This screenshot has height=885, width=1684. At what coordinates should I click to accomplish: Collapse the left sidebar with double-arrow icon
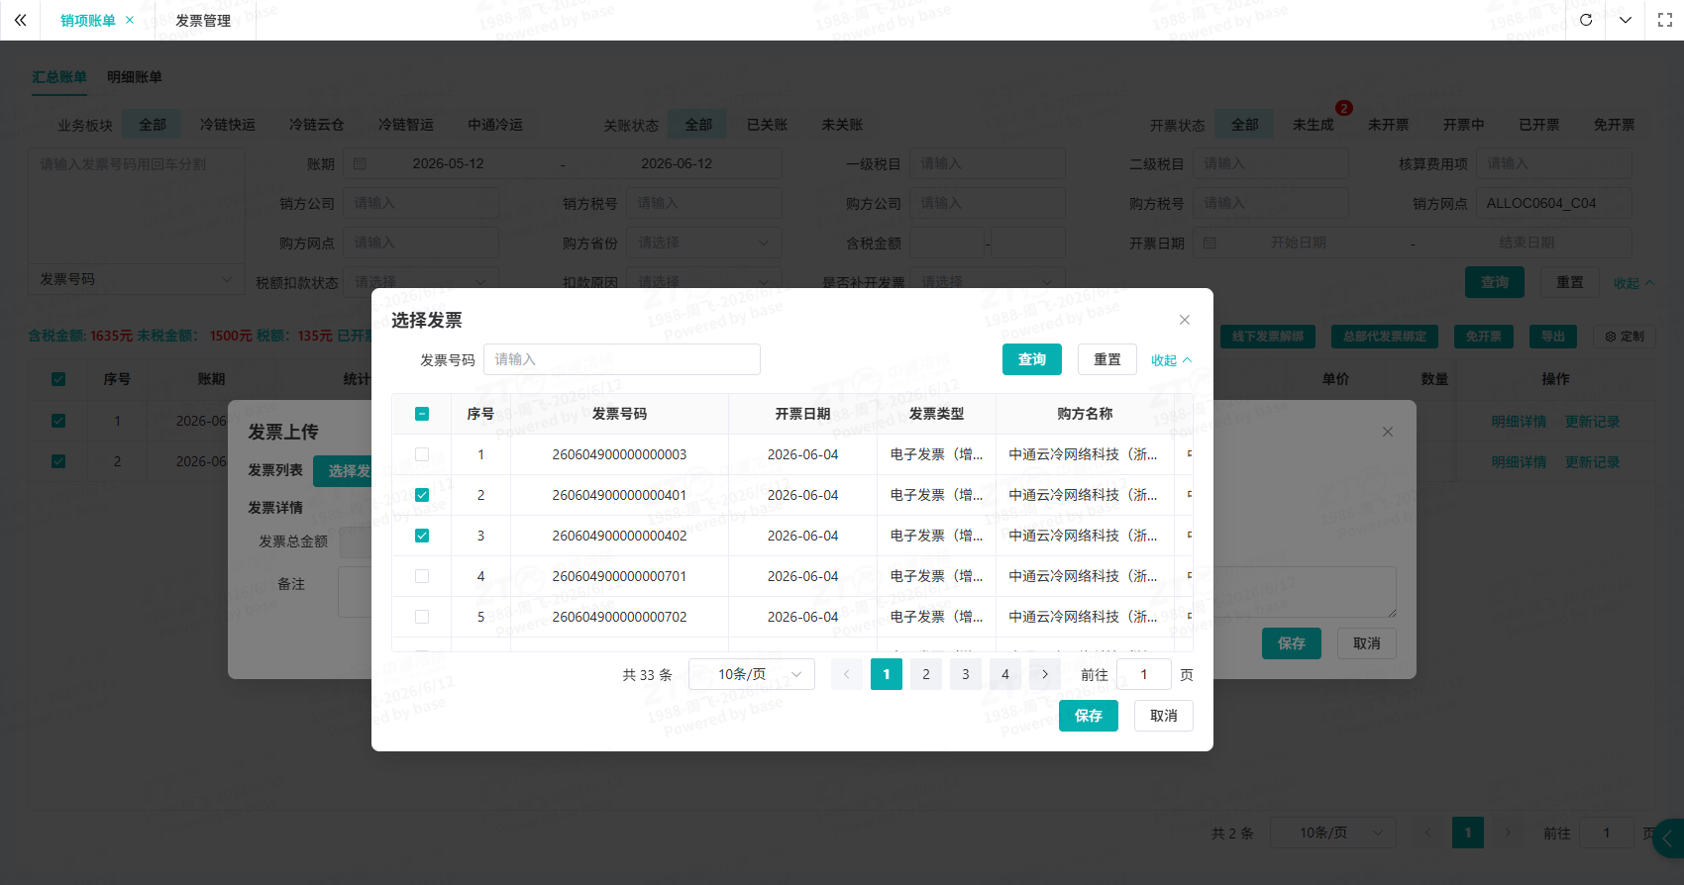[20, 20]
